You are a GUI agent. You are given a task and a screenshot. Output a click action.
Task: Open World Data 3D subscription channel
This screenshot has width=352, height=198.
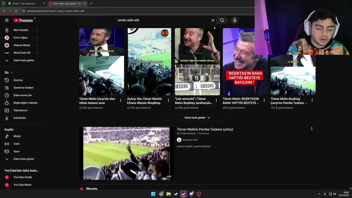[22, 53]
